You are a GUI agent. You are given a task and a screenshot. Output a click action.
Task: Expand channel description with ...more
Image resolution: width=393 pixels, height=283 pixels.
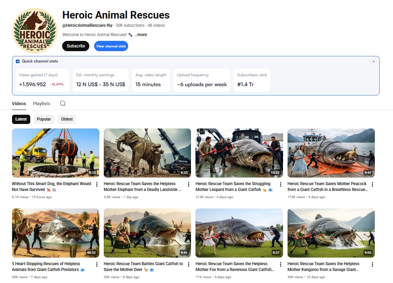[x=141, y=35]
